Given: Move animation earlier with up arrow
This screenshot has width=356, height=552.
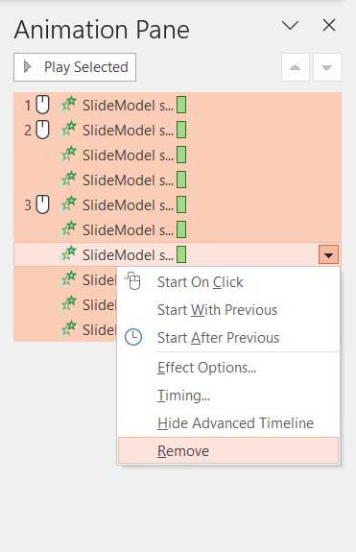Looking at the screenshot, I should pos(296,67).
